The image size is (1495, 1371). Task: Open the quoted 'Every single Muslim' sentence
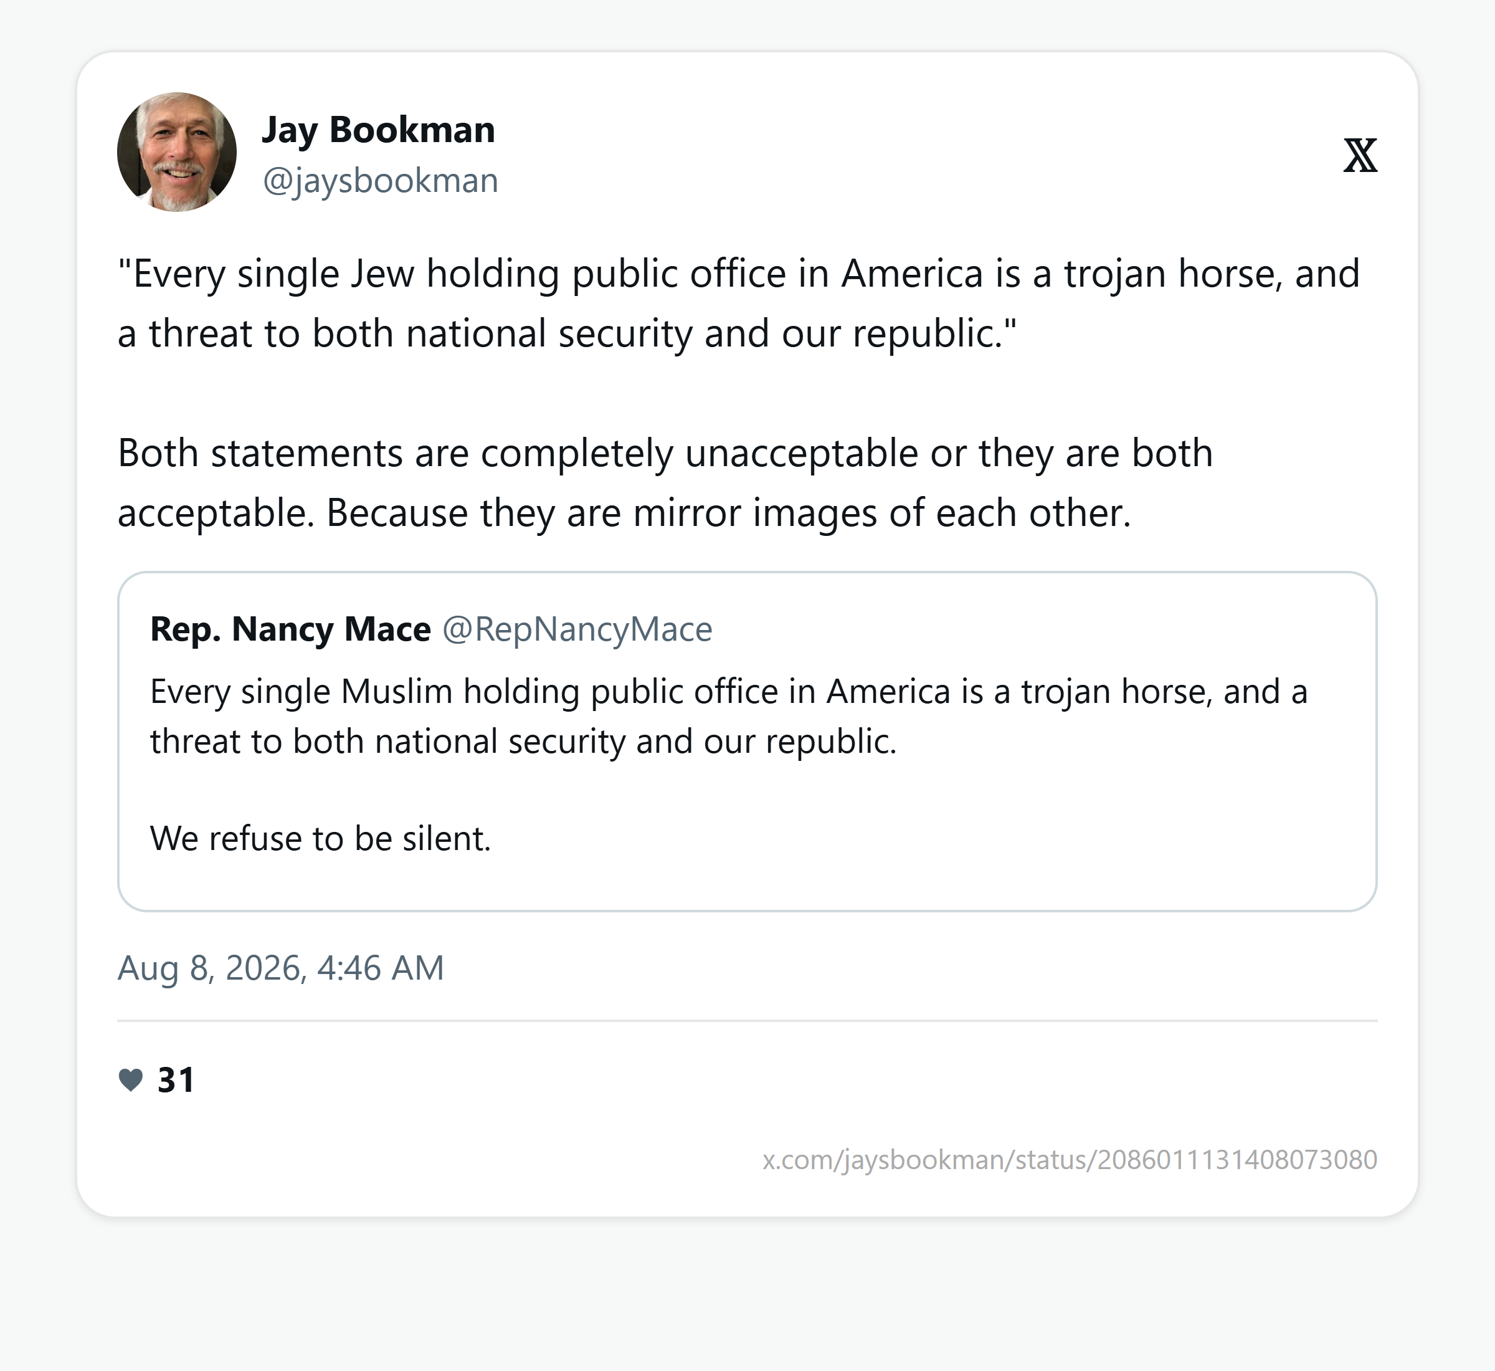[729, 716]
